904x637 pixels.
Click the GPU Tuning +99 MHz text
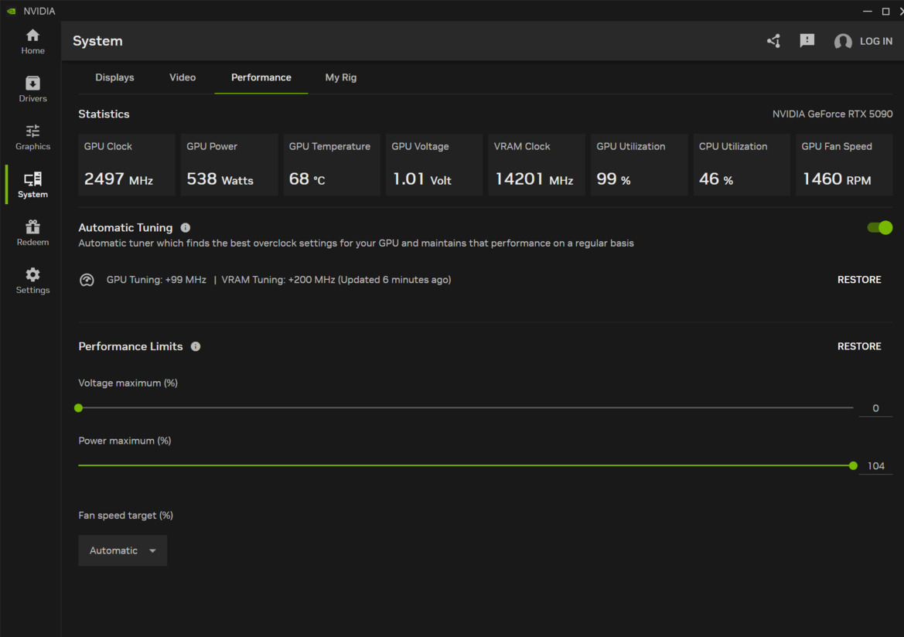click(156, 280)
